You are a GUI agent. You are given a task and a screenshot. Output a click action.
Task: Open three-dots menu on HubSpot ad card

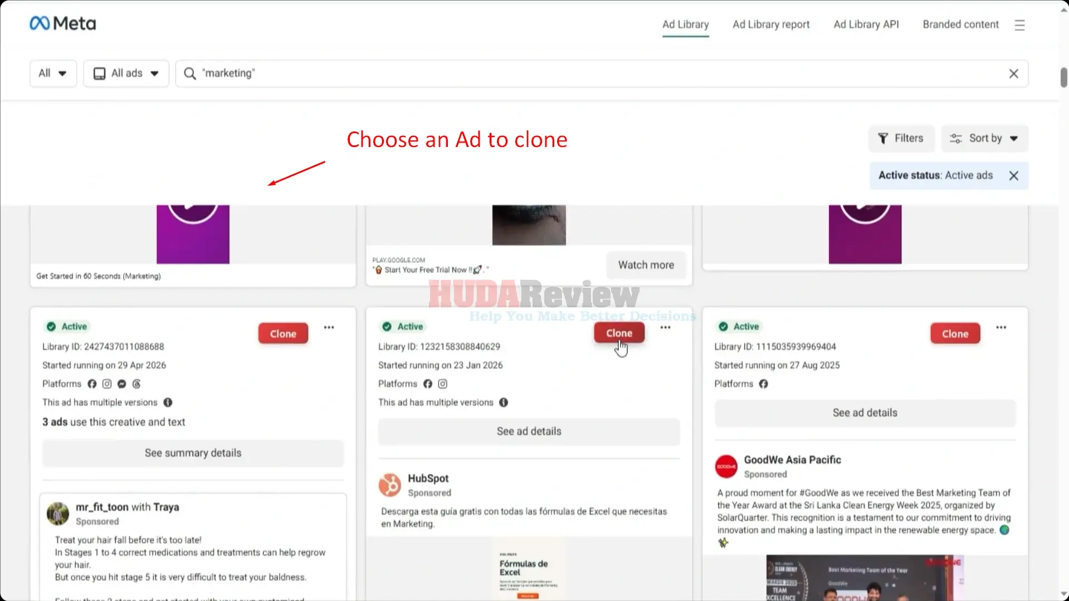point(665,328)
